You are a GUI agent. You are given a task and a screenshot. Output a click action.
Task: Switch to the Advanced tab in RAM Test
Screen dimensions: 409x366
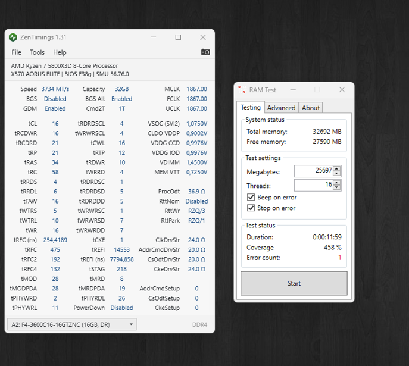click(281, 108)
